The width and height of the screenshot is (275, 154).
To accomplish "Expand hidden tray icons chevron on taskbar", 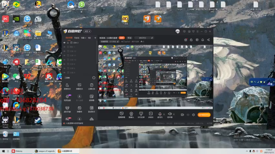I will click(247, 151).
